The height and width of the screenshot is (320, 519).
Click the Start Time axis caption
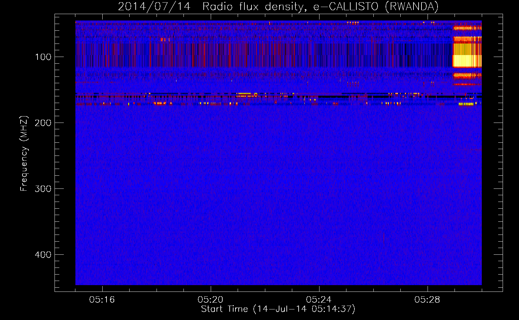point(278,309)
